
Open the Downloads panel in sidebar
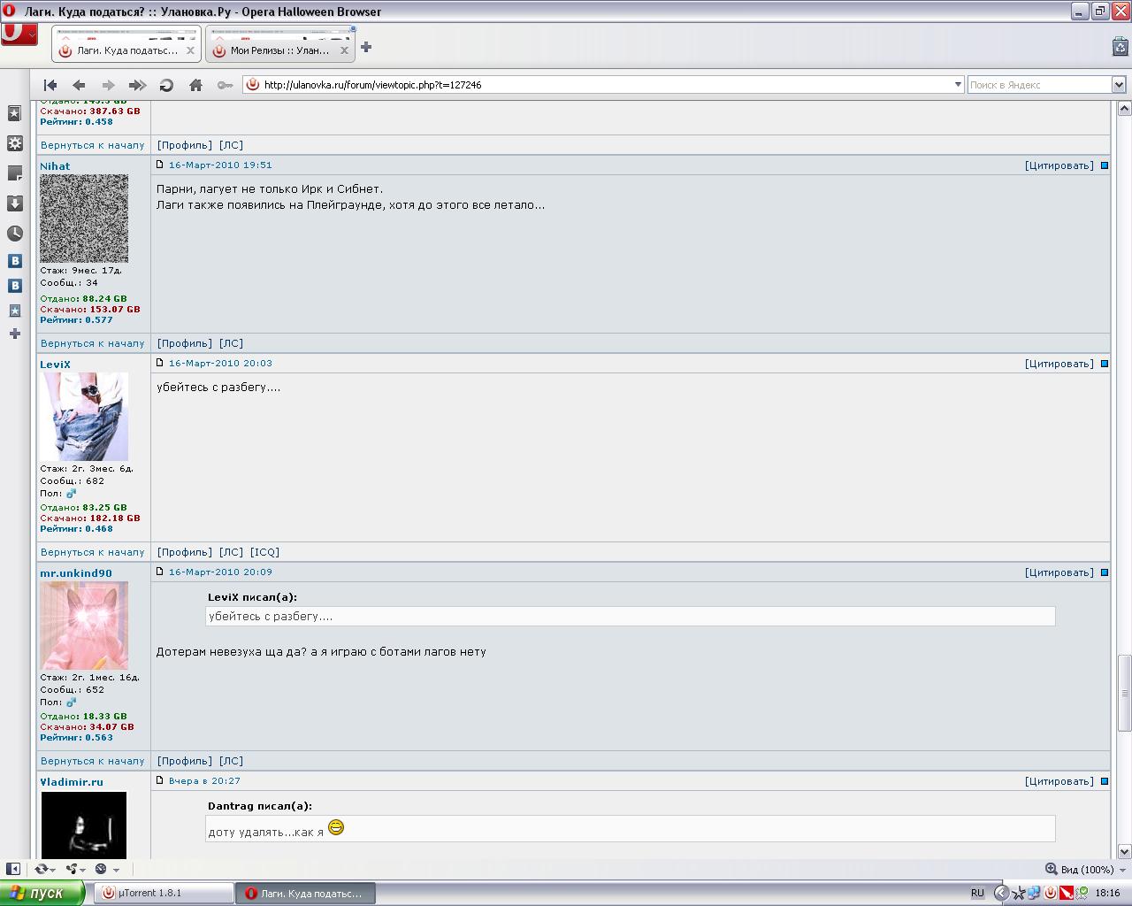15,203
